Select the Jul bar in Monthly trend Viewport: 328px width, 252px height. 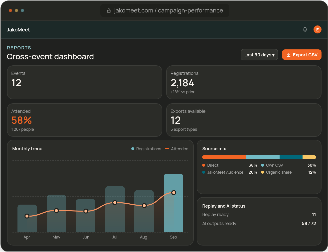coord(115,209)
